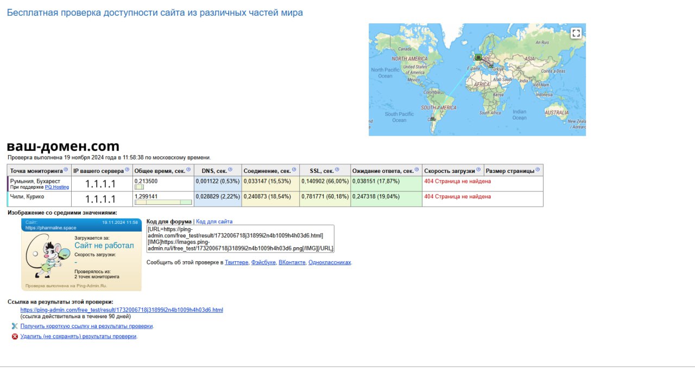Click help icon beside 'Общее время, сек.'
Screen dimensions: 695x373
coord(188,170)
